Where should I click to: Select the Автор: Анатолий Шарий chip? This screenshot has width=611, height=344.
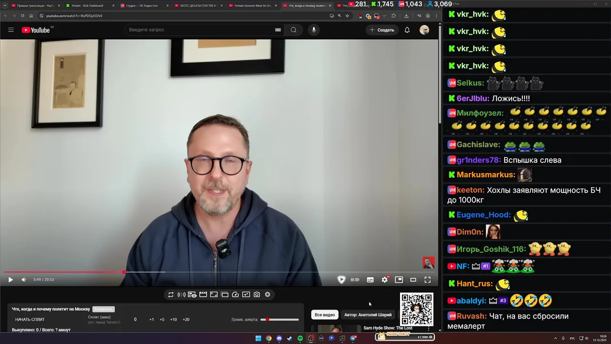coord(368,315)
